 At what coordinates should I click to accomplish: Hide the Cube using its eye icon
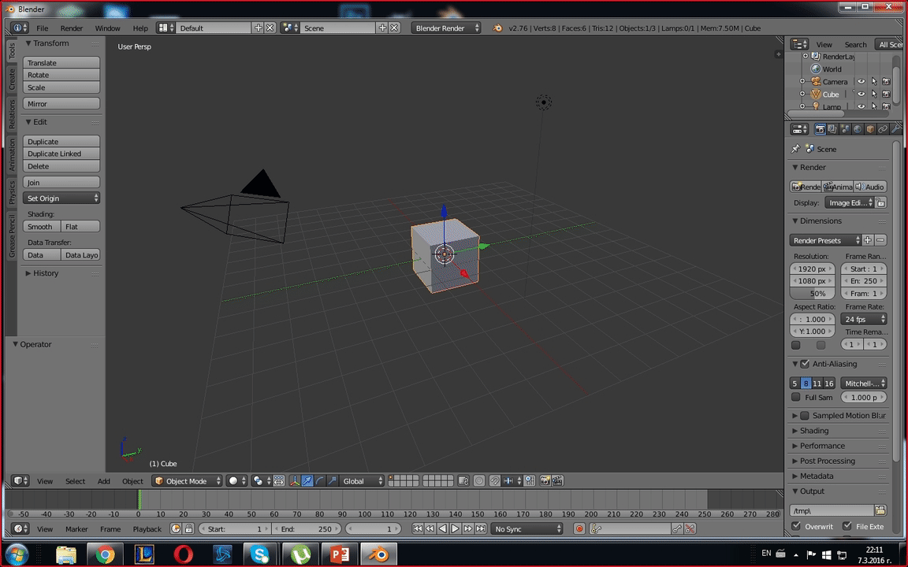pos(861,94)
